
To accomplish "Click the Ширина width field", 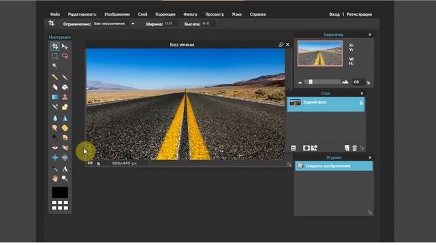I will tap(170, 24).
